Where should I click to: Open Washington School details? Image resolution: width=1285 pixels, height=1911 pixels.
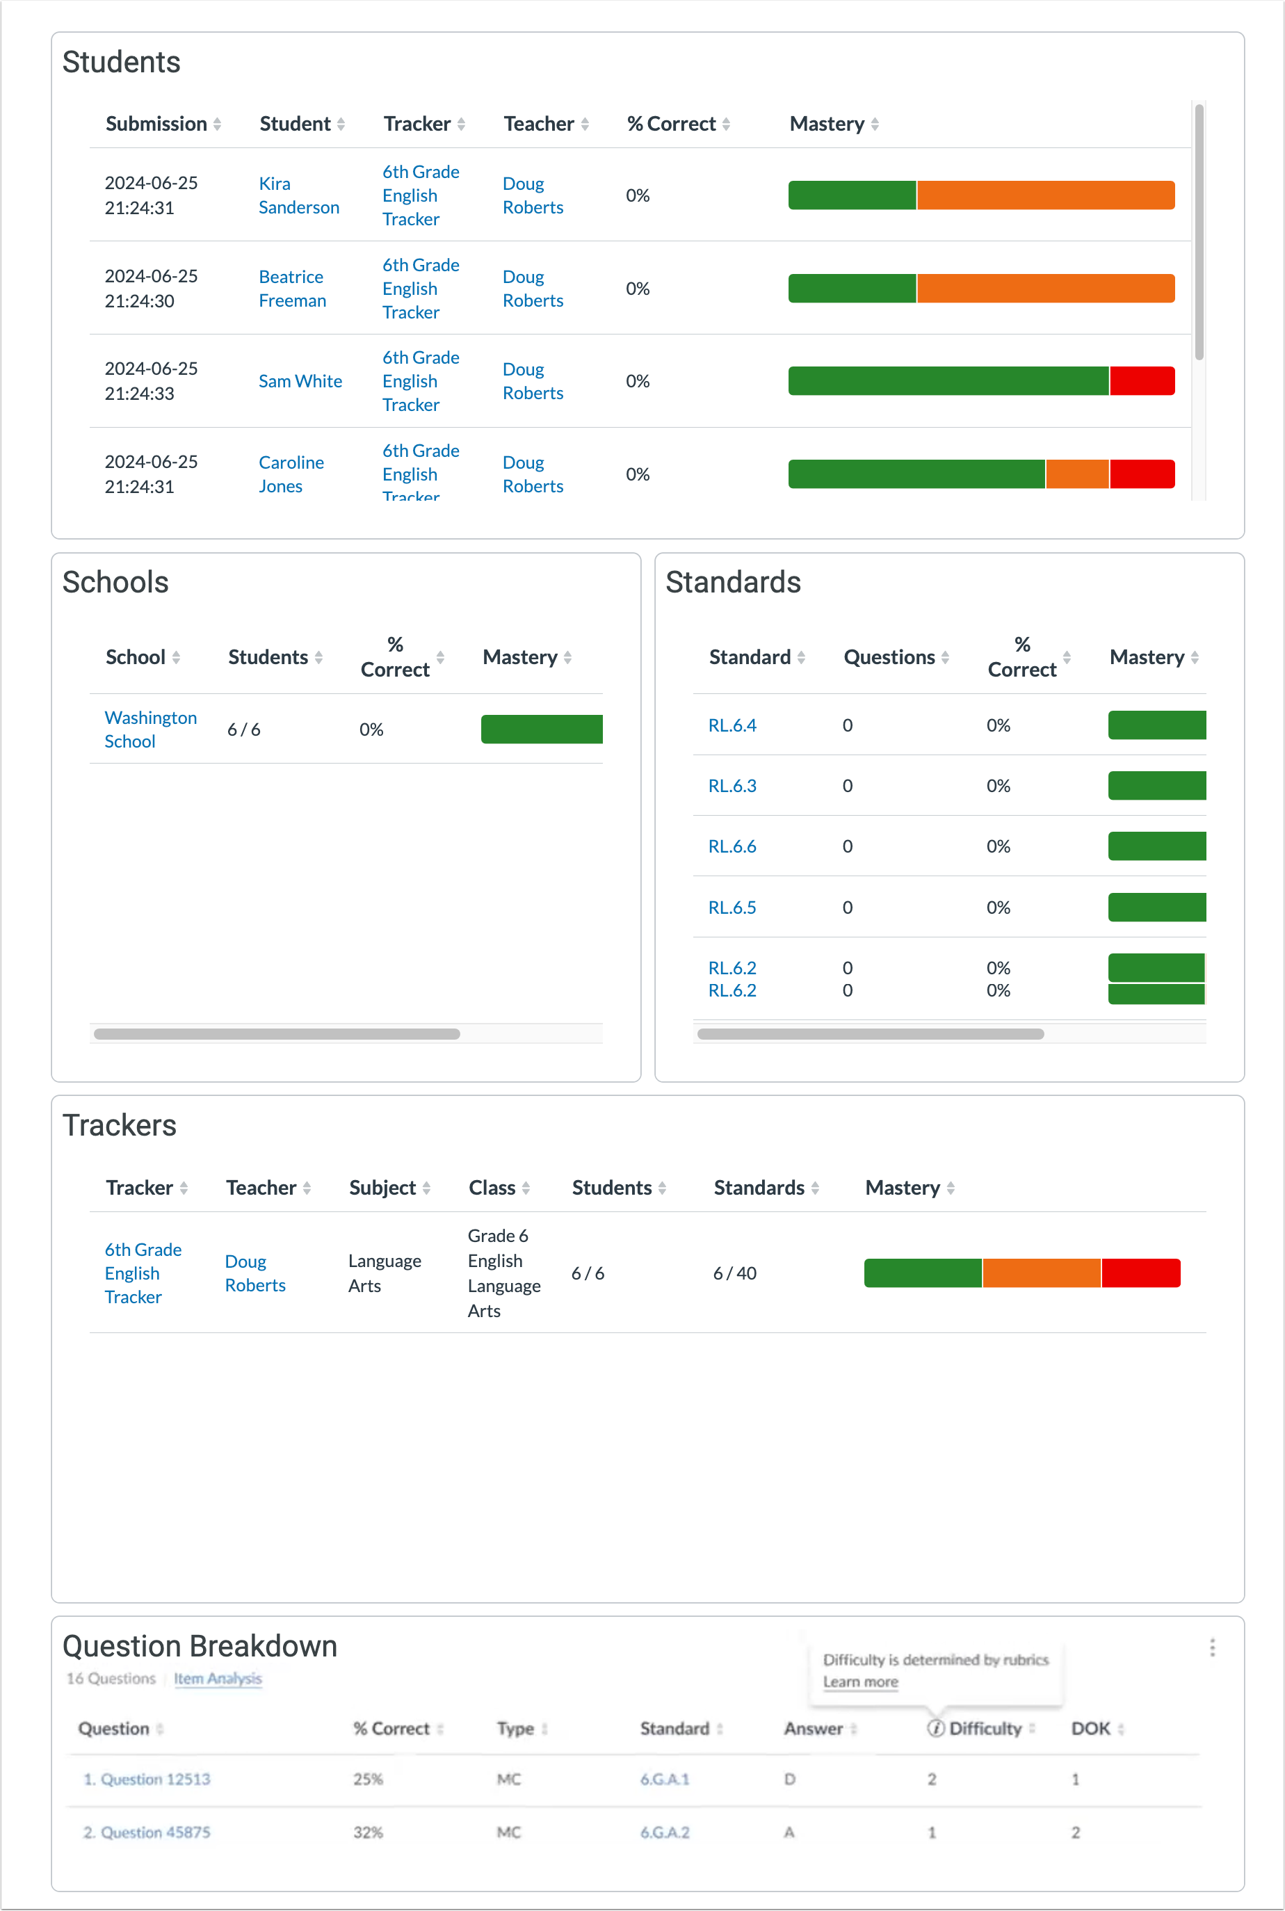tap(150, 729)
